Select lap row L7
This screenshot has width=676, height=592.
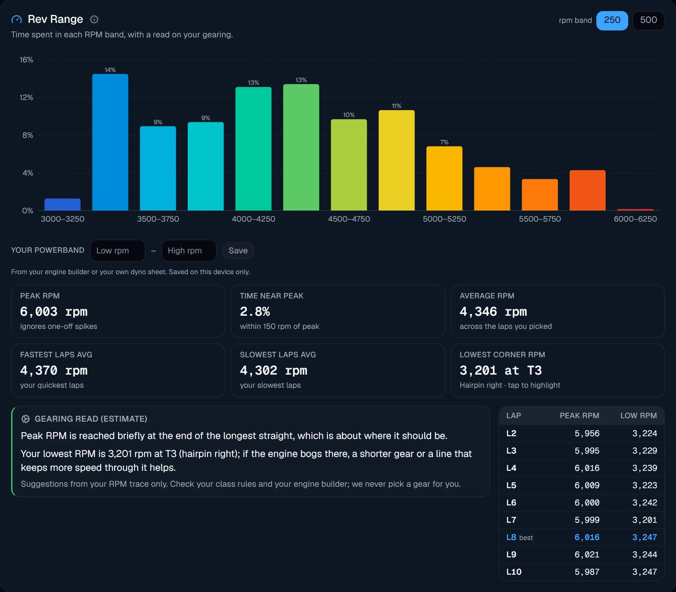[x=581, y=520]
